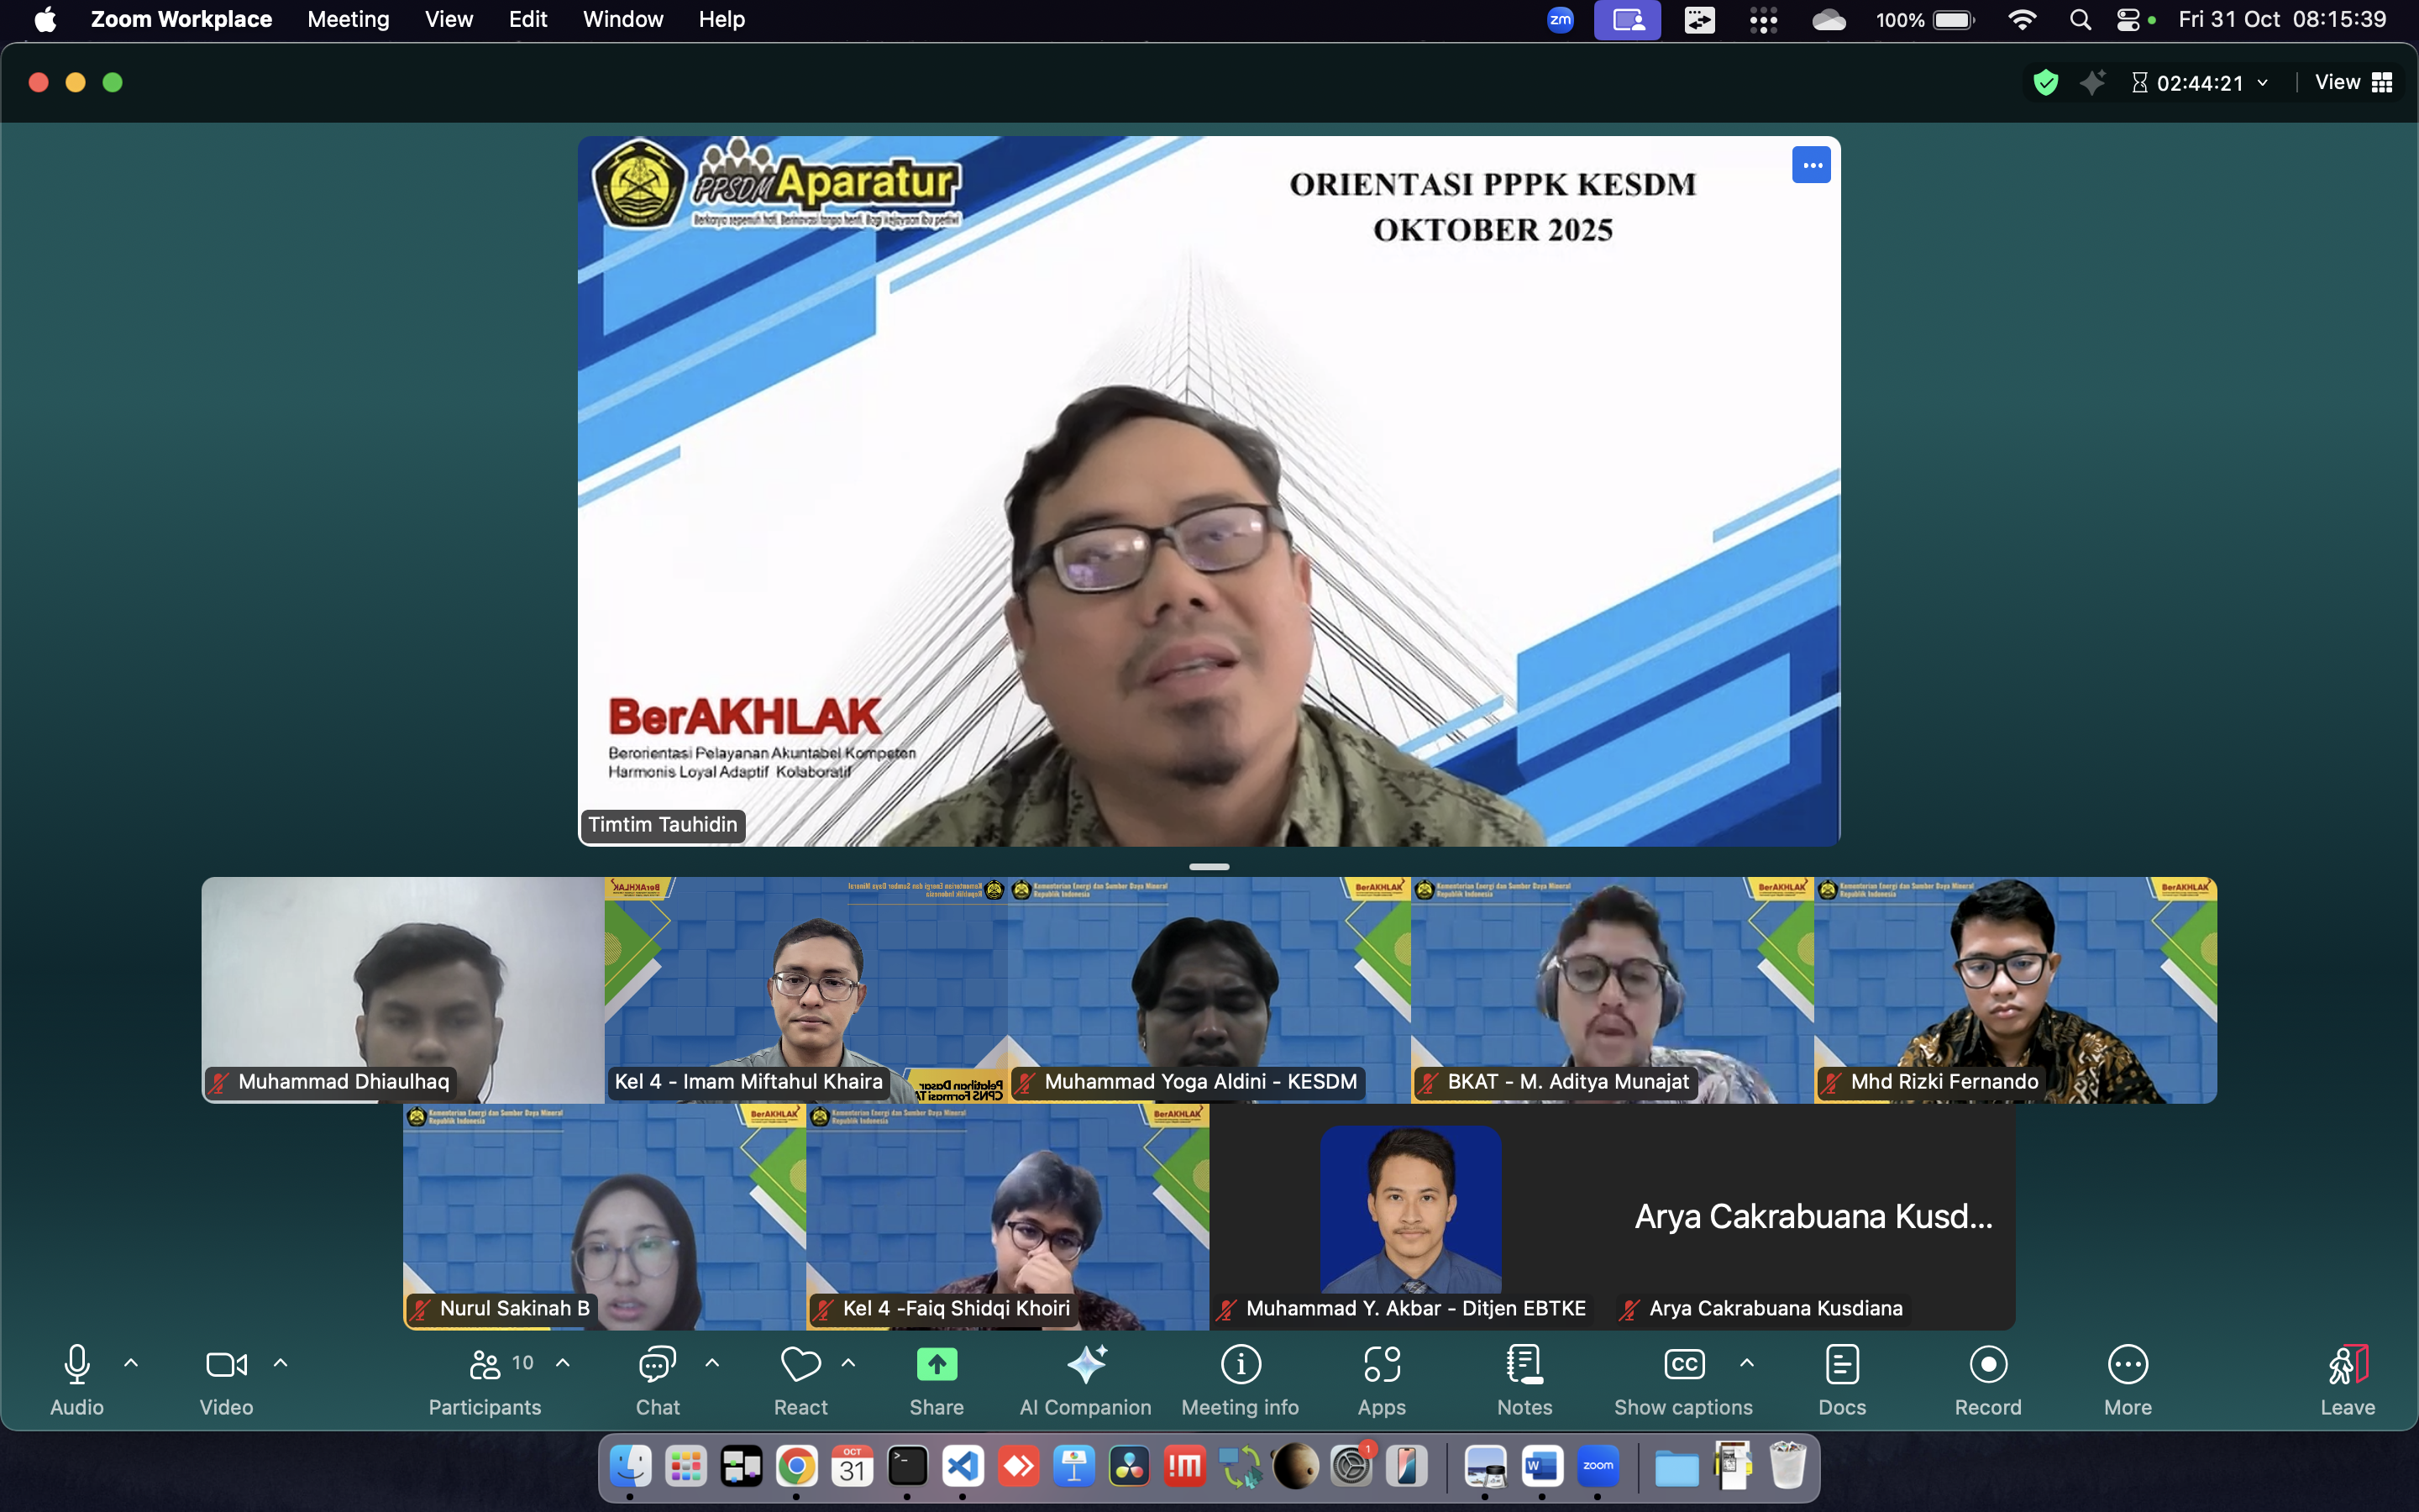Open the meeting timer dropdown chevron
Image resolution: width=2419 pixels, height=1512 pixels.
[2263, 83]
